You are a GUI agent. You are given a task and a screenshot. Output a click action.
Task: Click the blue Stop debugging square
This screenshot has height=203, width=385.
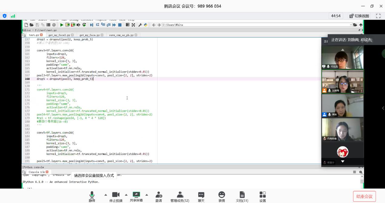tap(120, 25)
